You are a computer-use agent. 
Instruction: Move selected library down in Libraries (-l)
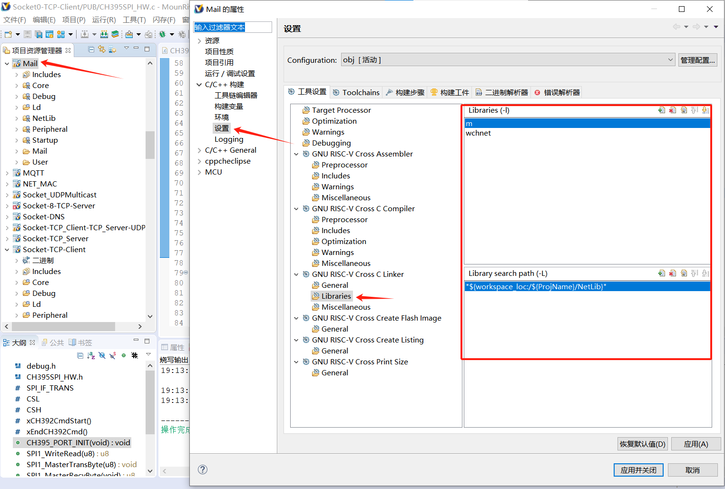tap(705, 110)
